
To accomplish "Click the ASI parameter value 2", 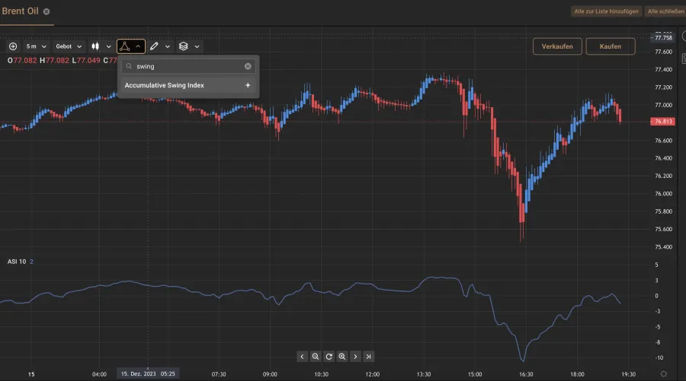I will [x=31, y=262].
